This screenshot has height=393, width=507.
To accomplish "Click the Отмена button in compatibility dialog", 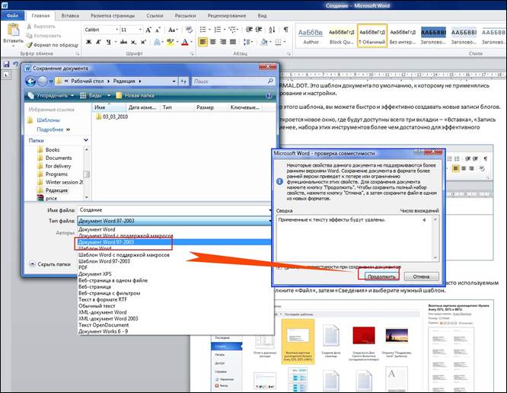I will 421,276.
